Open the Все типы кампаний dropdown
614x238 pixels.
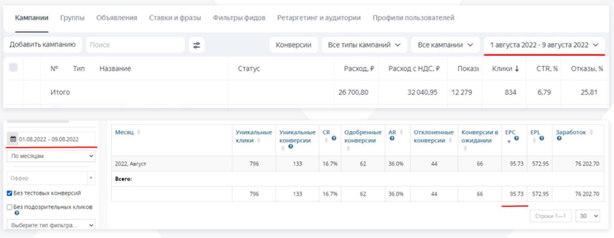coord(364,45)
